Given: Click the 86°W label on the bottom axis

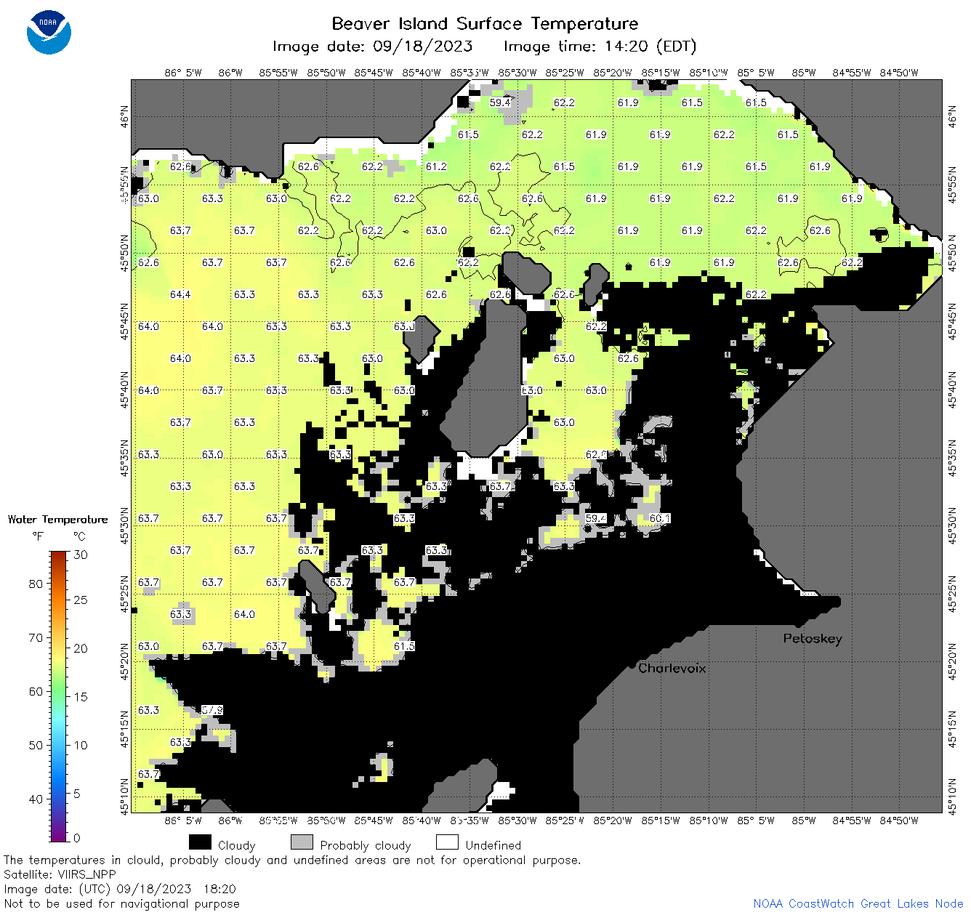Looking at the screenshot, I should [230, 821].
